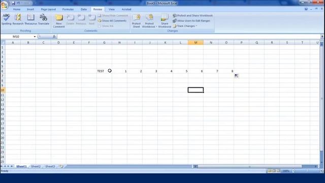Go to Next comment
Viewport: 325px width, 183px height.
[x=91, y=20]
